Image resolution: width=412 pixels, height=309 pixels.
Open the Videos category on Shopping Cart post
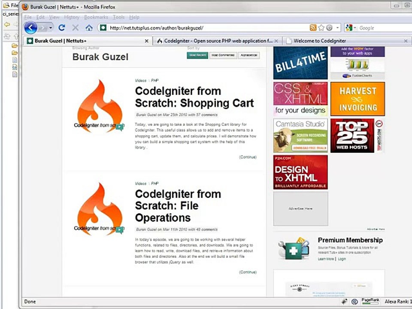coord(141,80)
